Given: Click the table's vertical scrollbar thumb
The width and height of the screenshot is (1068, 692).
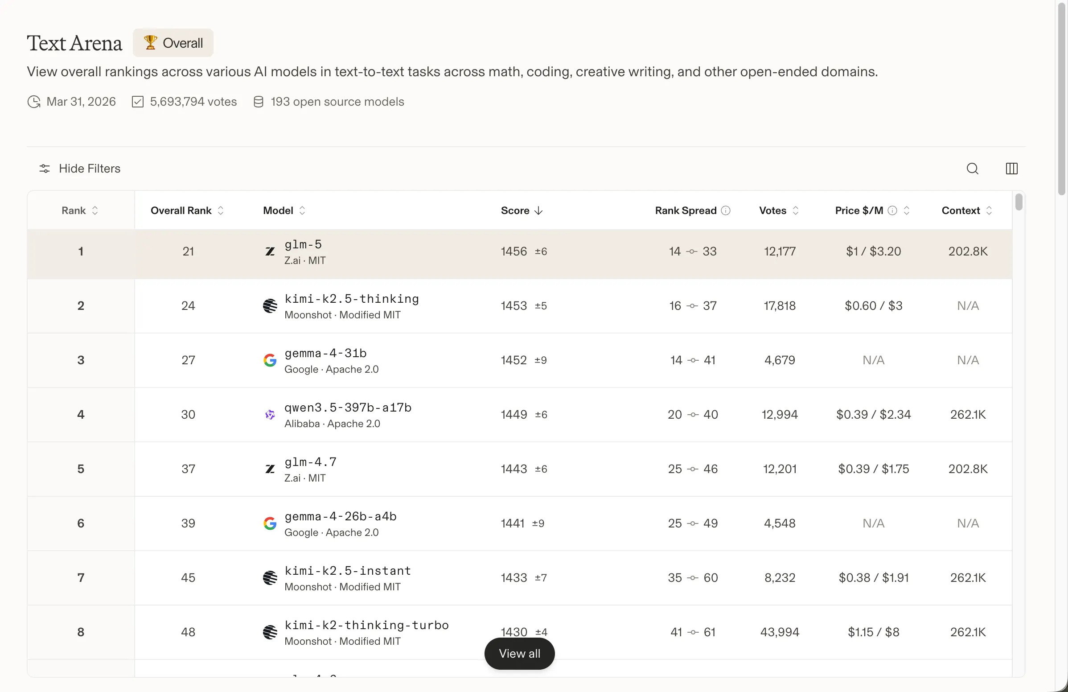Looking at the screenshot, I should 1019,202.
